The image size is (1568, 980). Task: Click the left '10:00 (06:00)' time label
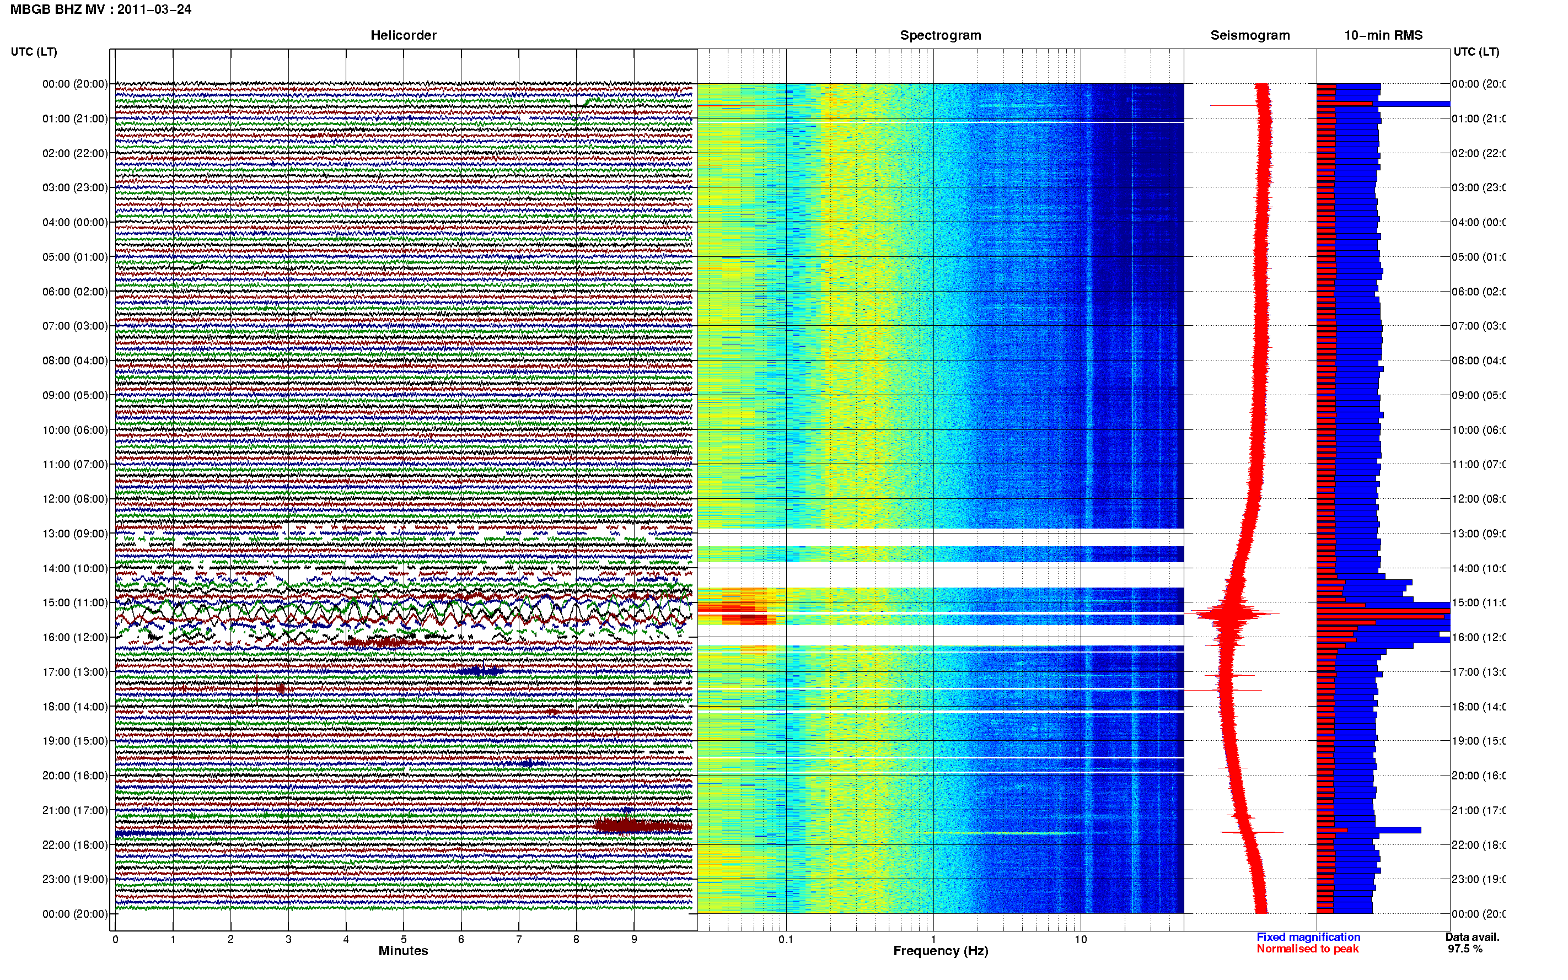75,430
